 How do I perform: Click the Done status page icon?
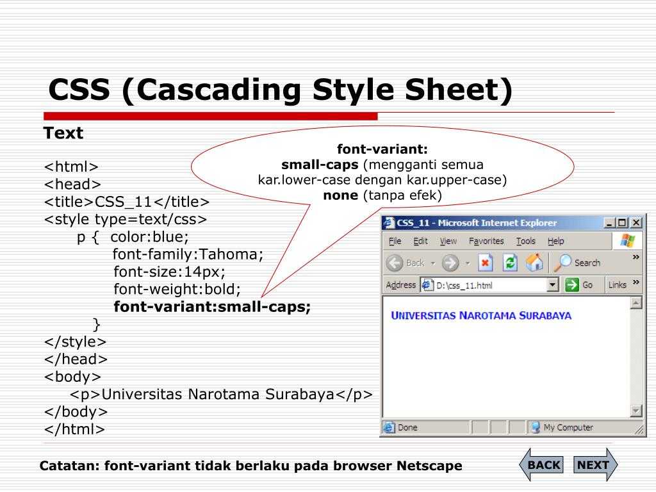389,427
